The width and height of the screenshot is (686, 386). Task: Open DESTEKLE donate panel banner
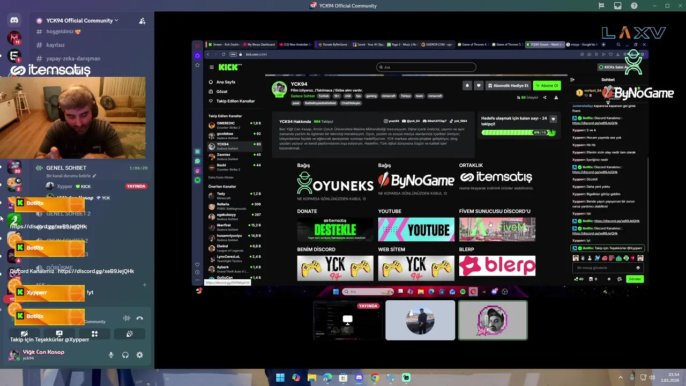click(335, 229)
